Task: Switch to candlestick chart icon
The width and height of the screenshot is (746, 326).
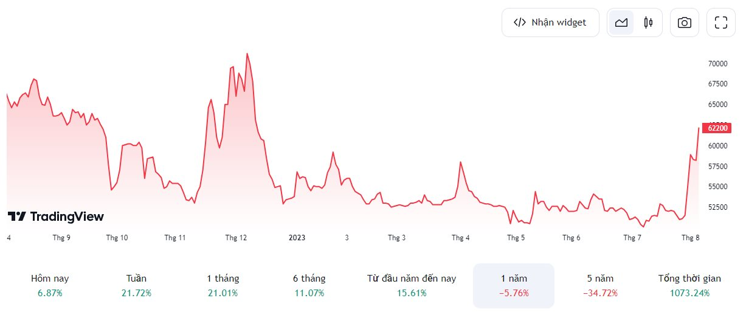Action: tap(648, 23)
